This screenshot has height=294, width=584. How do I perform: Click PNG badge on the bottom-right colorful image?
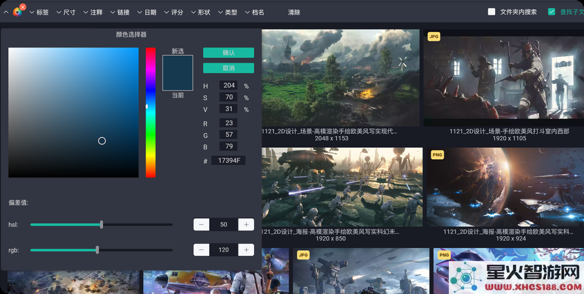(444, 255)
